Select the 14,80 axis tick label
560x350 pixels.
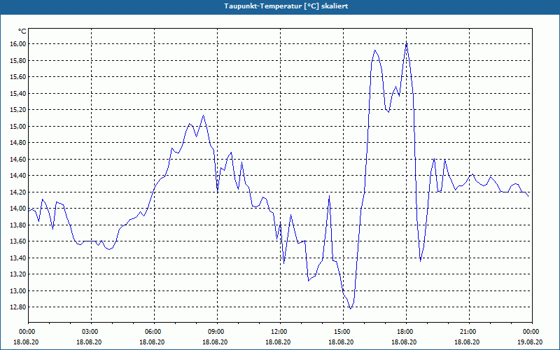point(17,143)
